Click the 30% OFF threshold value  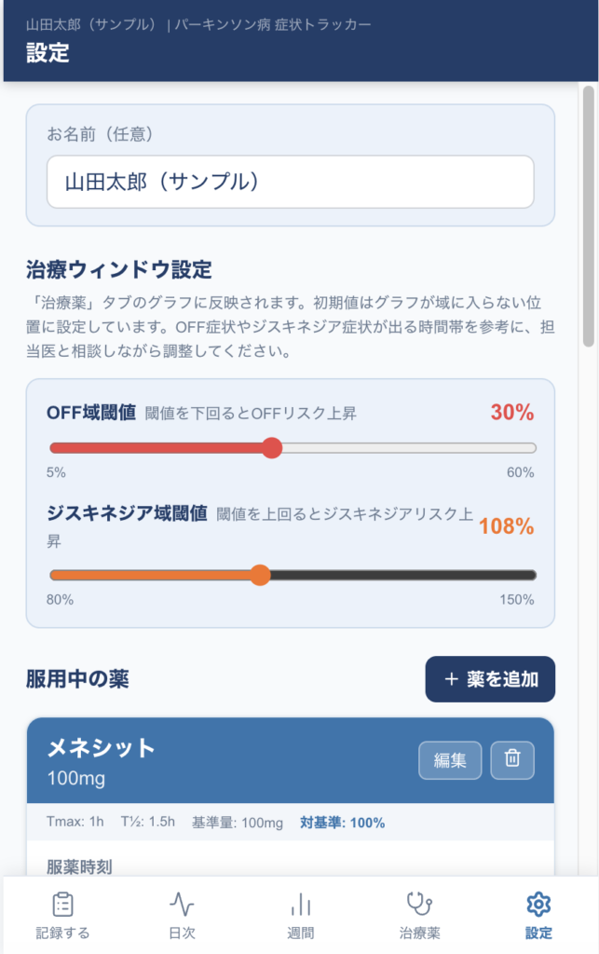click(x=511, y=412)
